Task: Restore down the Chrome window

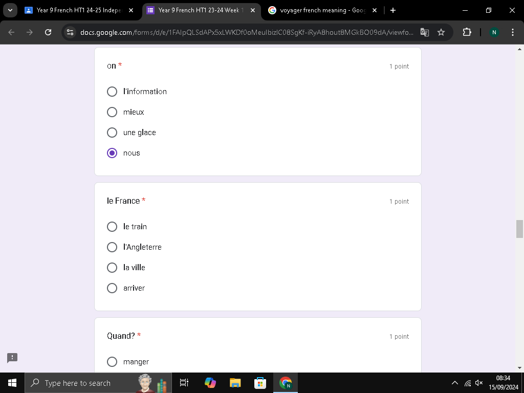Action: (489, 10)
